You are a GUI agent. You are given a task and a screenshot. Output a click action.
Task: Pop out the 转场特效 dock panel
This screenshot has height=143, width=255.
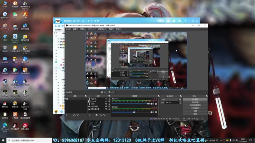181,96
